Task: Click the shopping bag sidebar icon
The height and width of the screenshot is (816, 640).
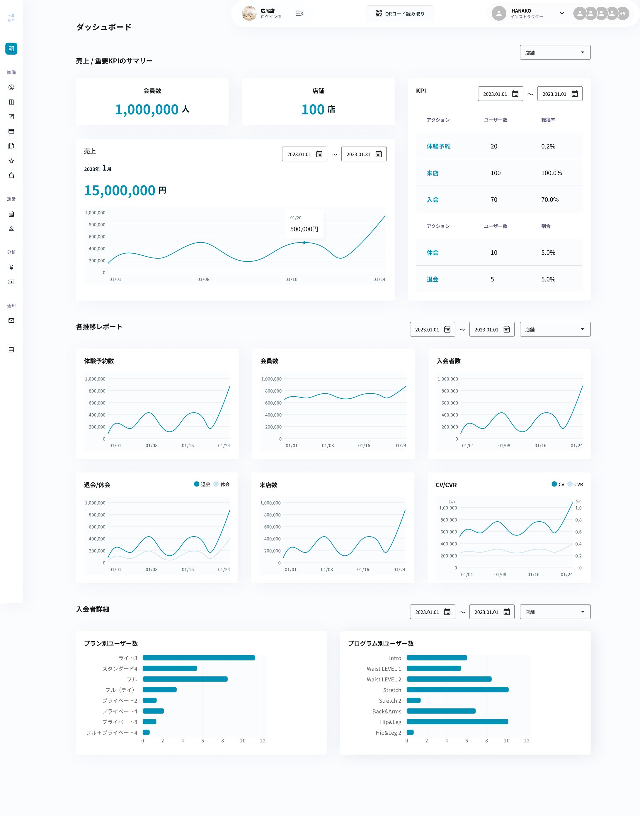Action: [x=11, y=175]
